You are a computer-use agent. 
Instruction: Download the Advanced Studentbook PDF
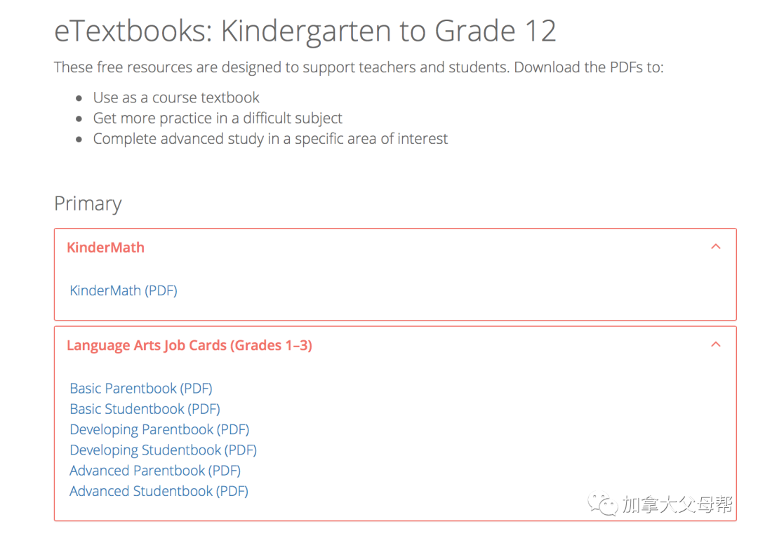[159, 490]
